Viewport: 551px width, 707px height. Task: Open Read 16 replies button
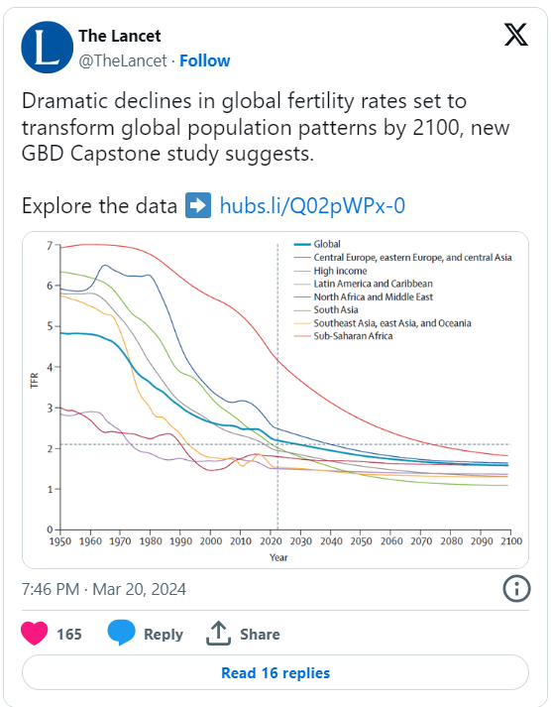click(275, 672)
